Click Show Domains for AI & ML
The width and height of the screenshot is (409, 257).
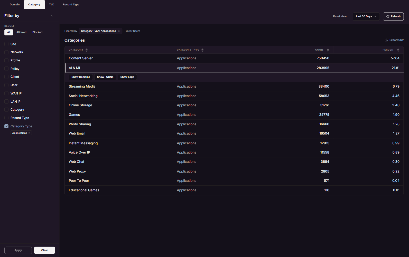[81, 77]
